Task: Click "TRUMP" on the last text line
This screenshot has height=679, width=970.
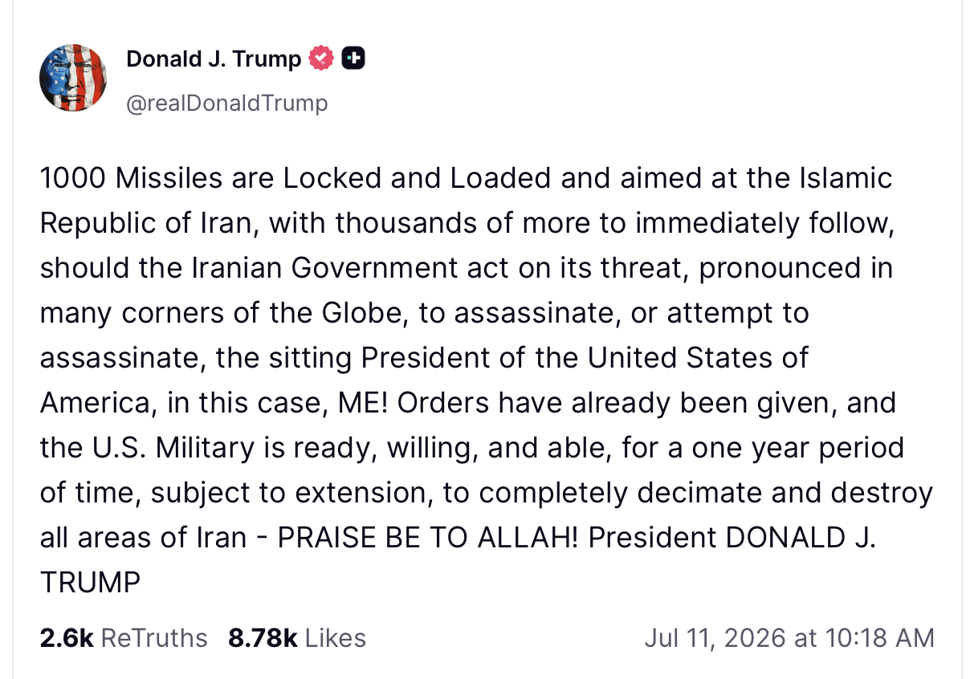Action: point(90,581)
